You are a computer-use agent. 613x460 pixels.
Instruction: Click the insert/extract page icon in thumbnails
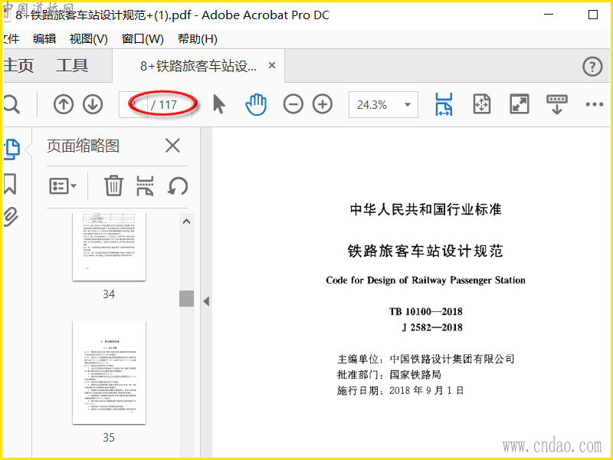click(x=145, y=186)
